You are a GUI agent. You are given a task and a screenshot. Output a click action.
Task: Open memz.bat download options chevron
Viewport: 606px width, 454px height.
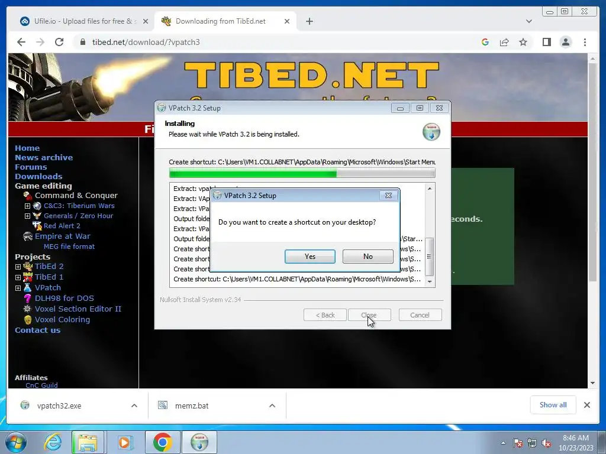click(x=272, y=406)
